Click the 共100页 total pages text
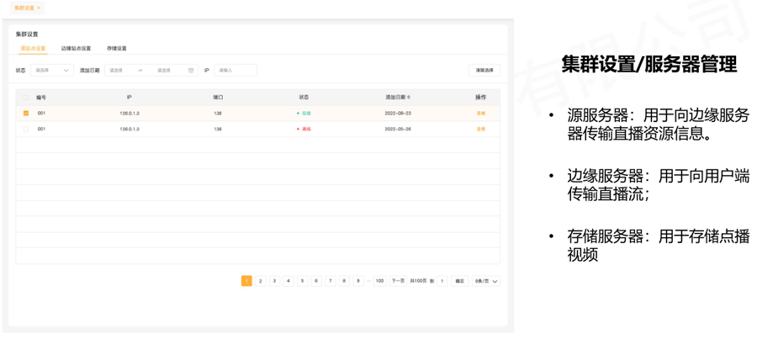 [419, 281]
